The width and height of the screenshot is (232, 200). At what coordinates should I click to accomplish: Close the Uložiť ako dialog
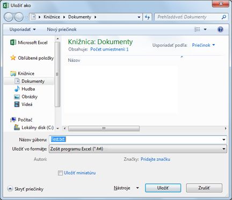point(221,4)
